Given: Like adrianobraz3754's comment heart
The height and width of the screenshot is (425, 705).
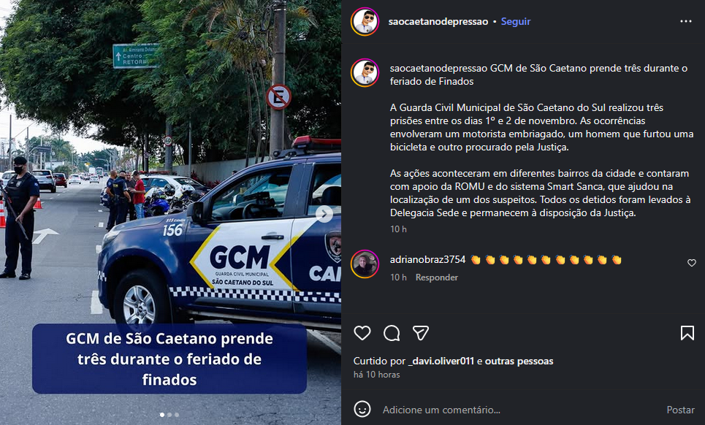Looking at the screenshot, I should pyautogui.click(x=692, y=263).
